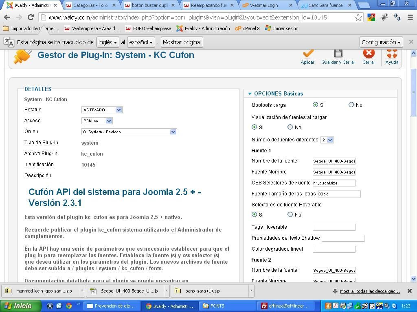Click the browser back arrow

point(7,17)
